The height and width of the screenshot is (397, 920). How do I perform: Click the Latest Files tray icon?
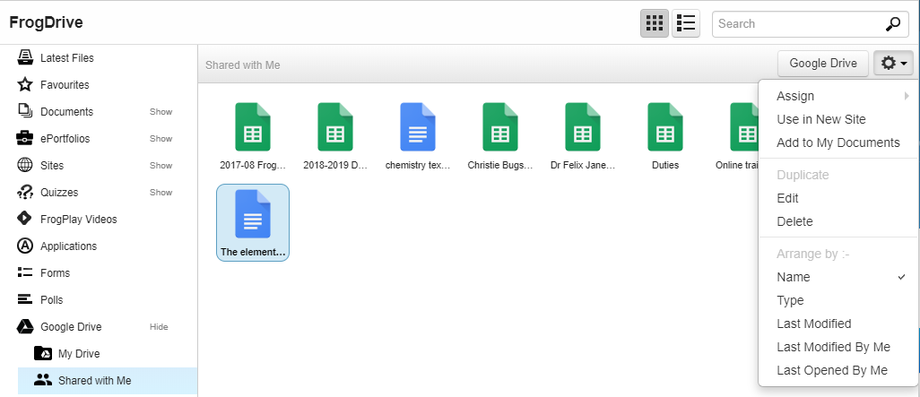[24, 58]
